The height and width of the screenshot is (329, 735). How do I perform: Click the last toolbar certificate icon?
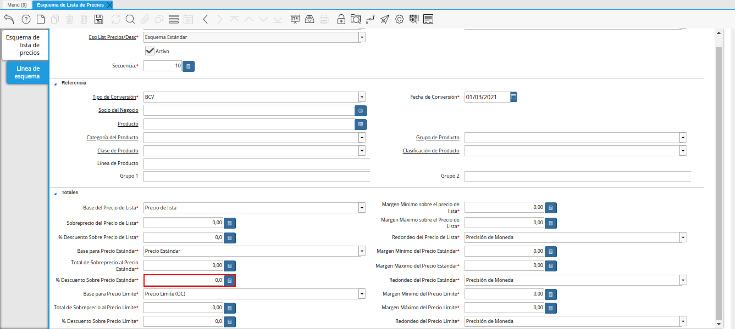[x=428, y=19]
